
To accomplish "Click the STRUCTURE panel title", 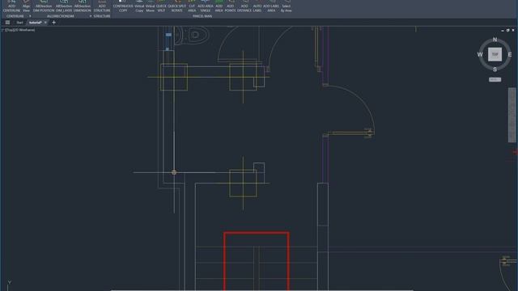I will point(102,16).
